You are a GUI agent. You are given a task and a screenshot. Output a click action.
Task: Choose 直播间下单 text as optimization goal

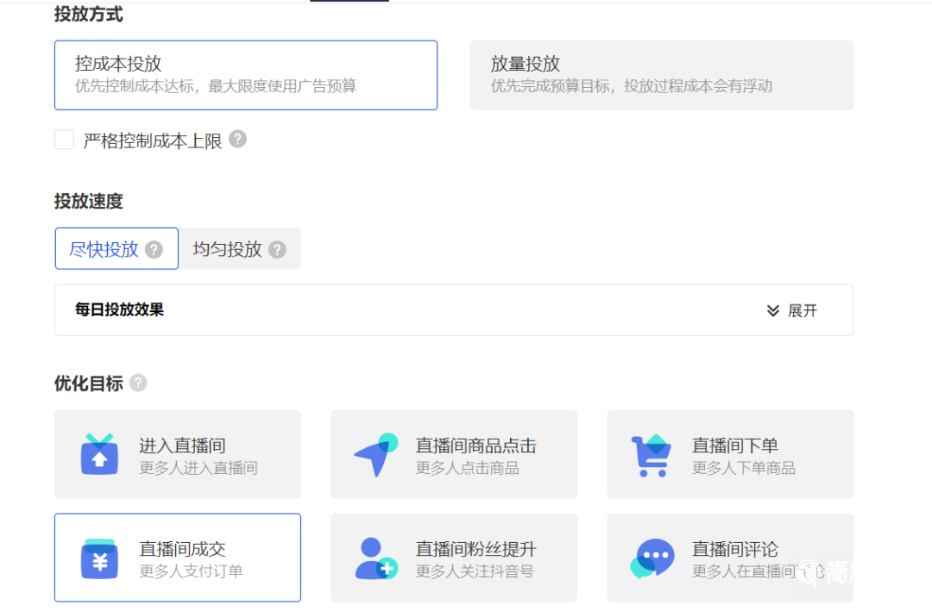coord(734,446)
